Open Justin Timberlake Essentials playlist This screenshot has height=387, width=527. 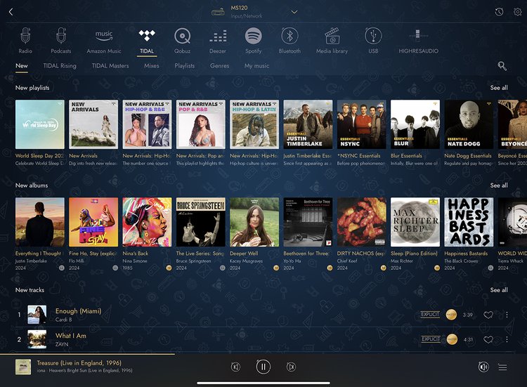click(308, 124)
